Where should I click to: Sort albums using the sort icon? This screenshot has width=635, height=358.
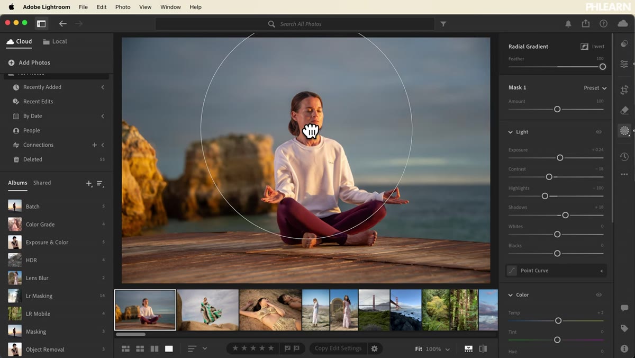(x=99, y=183)
